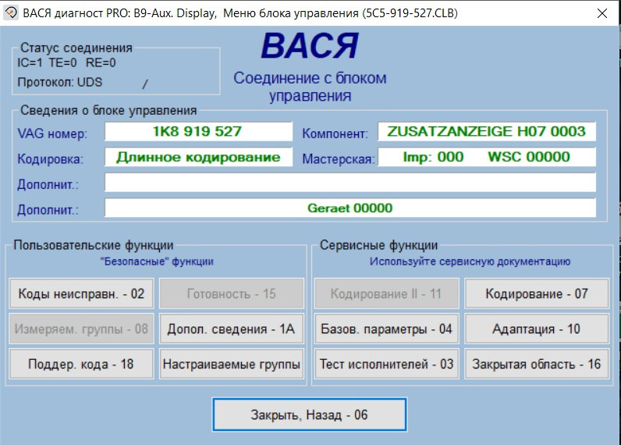Click the ВАСЯ logo heading
Image resolution: width=621 pixels, height=445 pixels.
[x=310, y=46]
